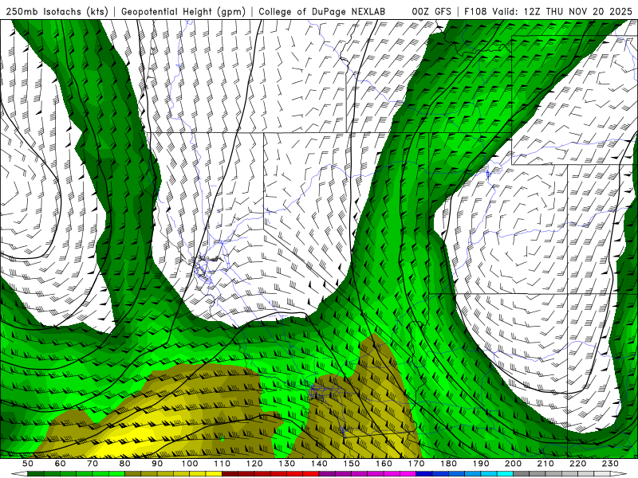This screenshot has height=478, width=638.
Task: Click the 170 value on the legend
Action: coord(415,464)
